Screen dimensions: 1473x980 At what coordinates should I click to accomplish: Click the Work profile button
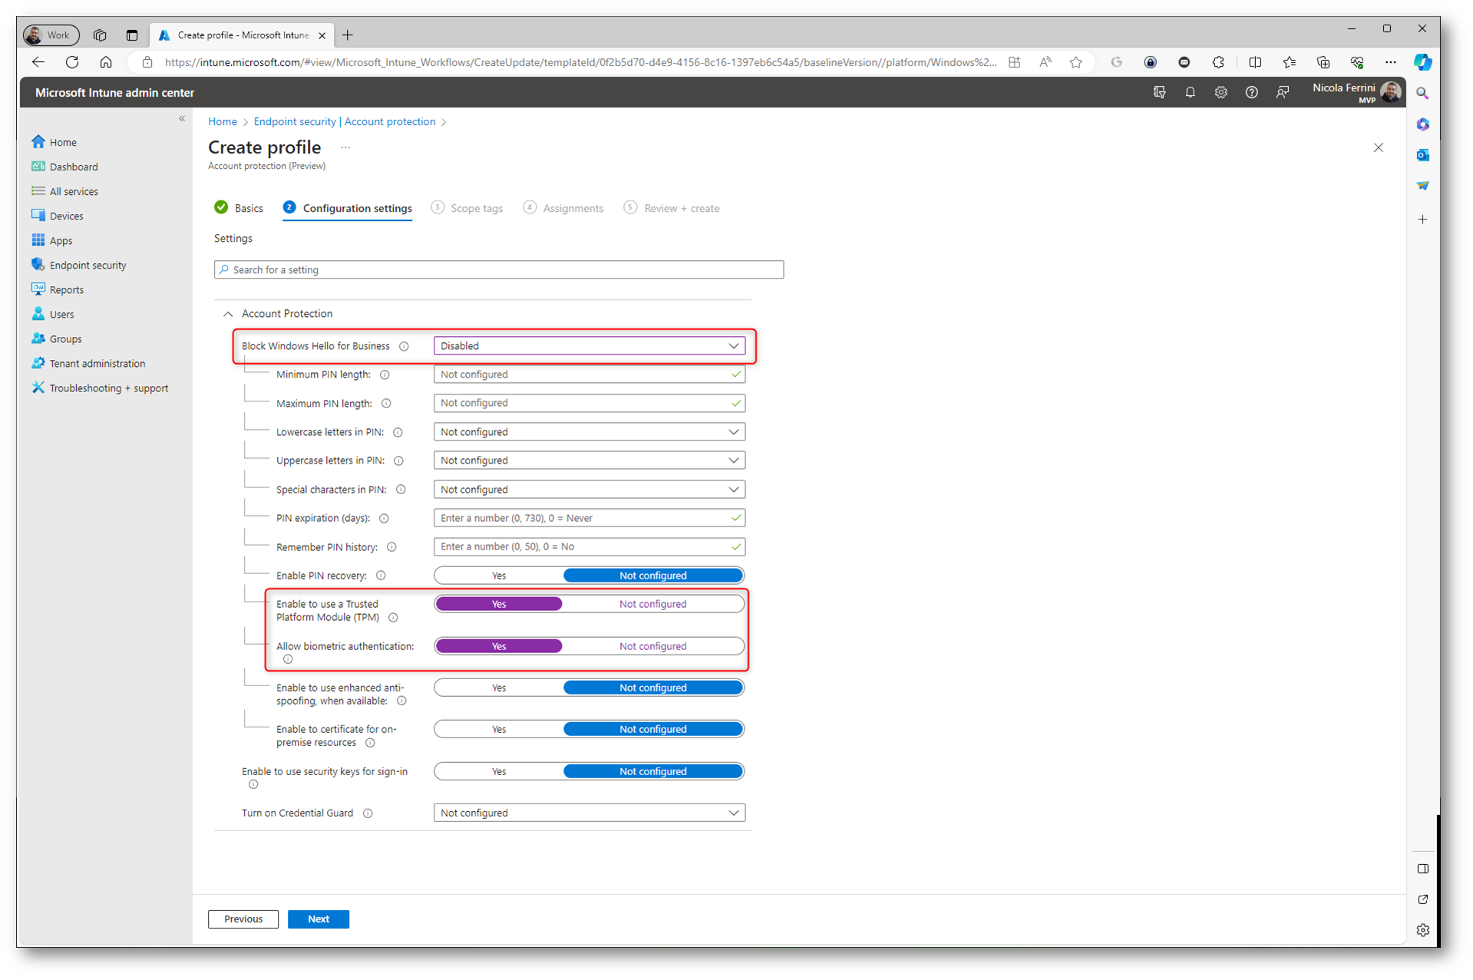click(x=51, y=35)
